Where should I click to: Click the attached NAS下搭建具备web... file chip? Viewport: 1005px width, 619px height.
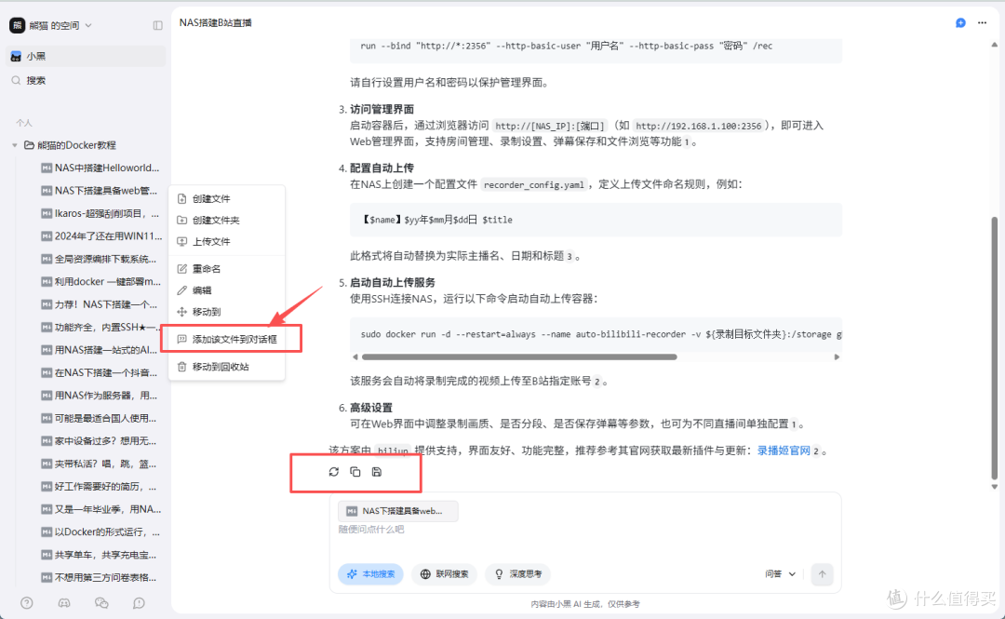coord(398,511)
